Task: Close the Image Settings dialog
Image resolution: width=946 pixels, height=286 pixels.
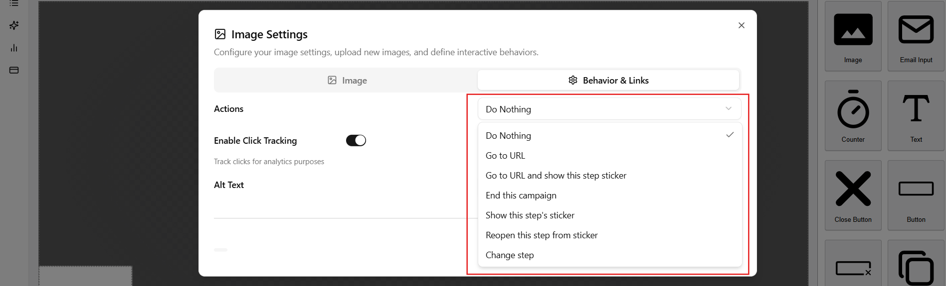Action: [x=741, y=25]
